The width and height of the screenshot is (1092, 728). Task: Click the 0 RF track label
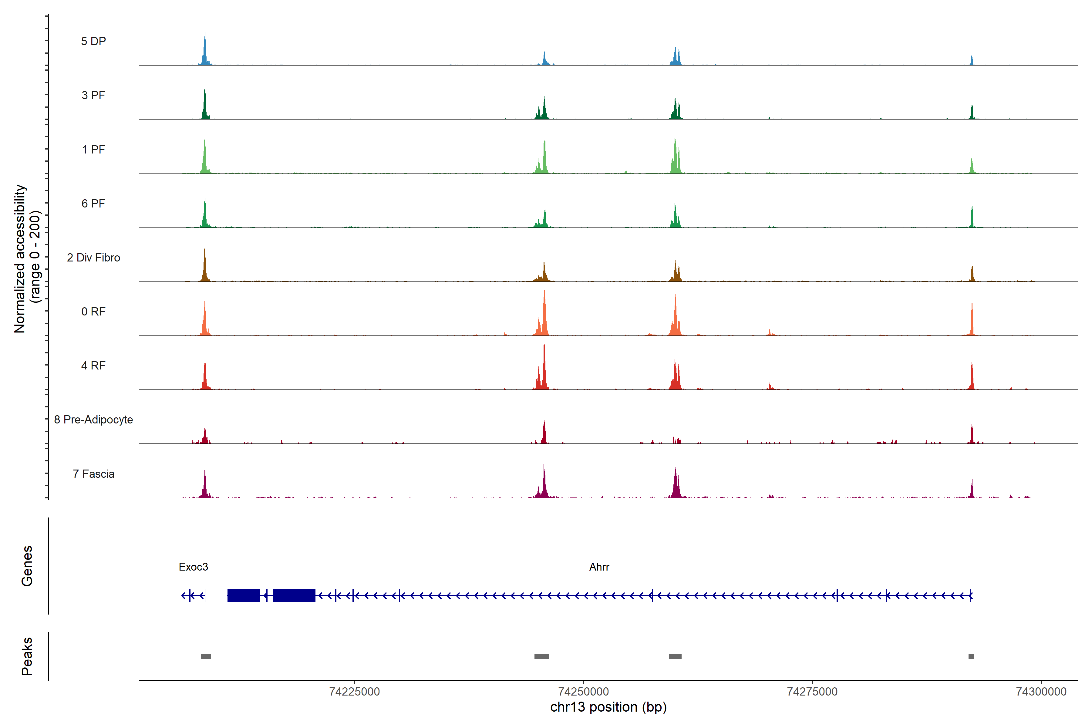click(93, 312)
